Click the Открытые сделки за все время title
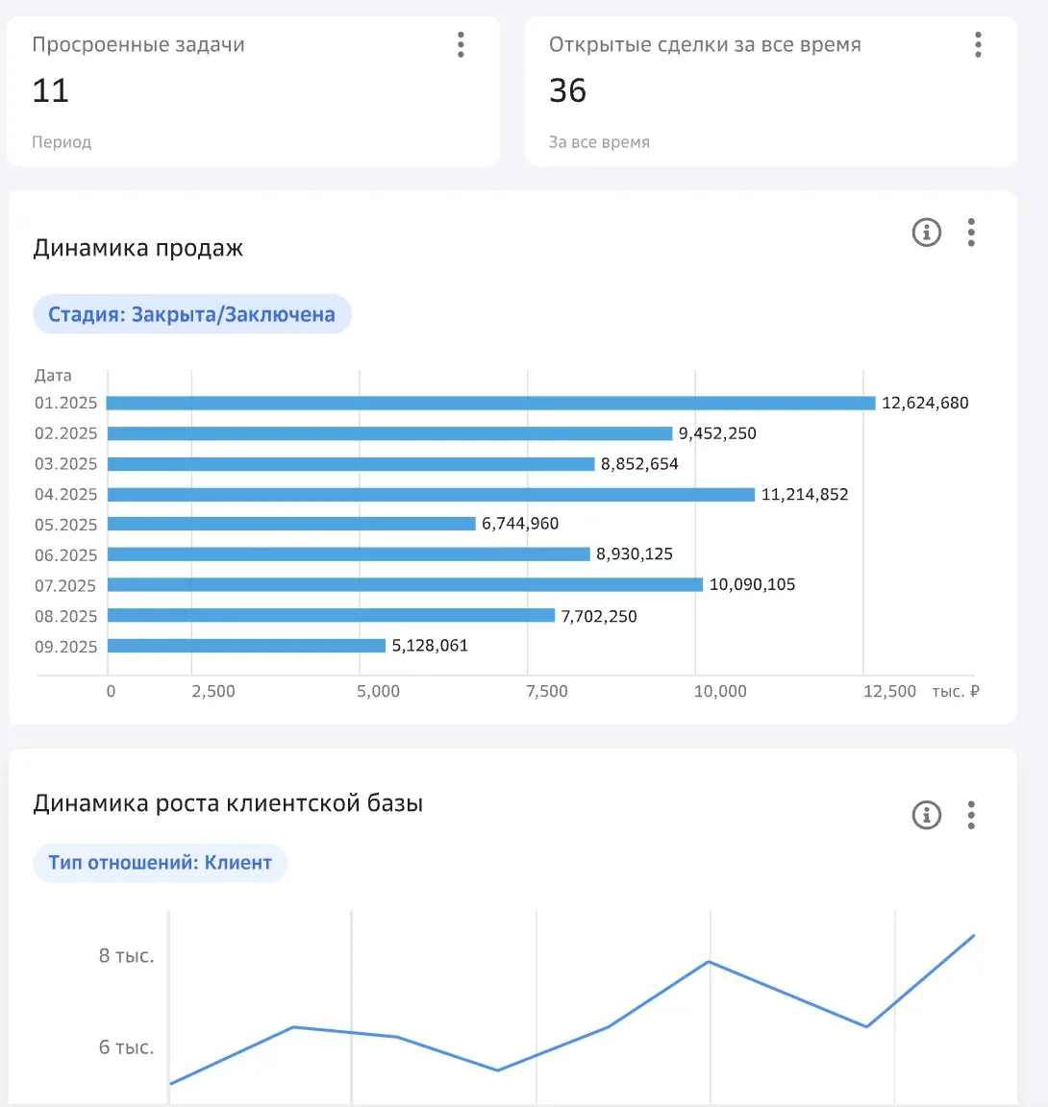The width and height of the screenshot is (1048, 1107). [x=705, y=44]
